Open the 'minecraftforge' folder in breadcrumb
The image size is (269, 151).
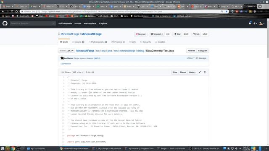127,51
